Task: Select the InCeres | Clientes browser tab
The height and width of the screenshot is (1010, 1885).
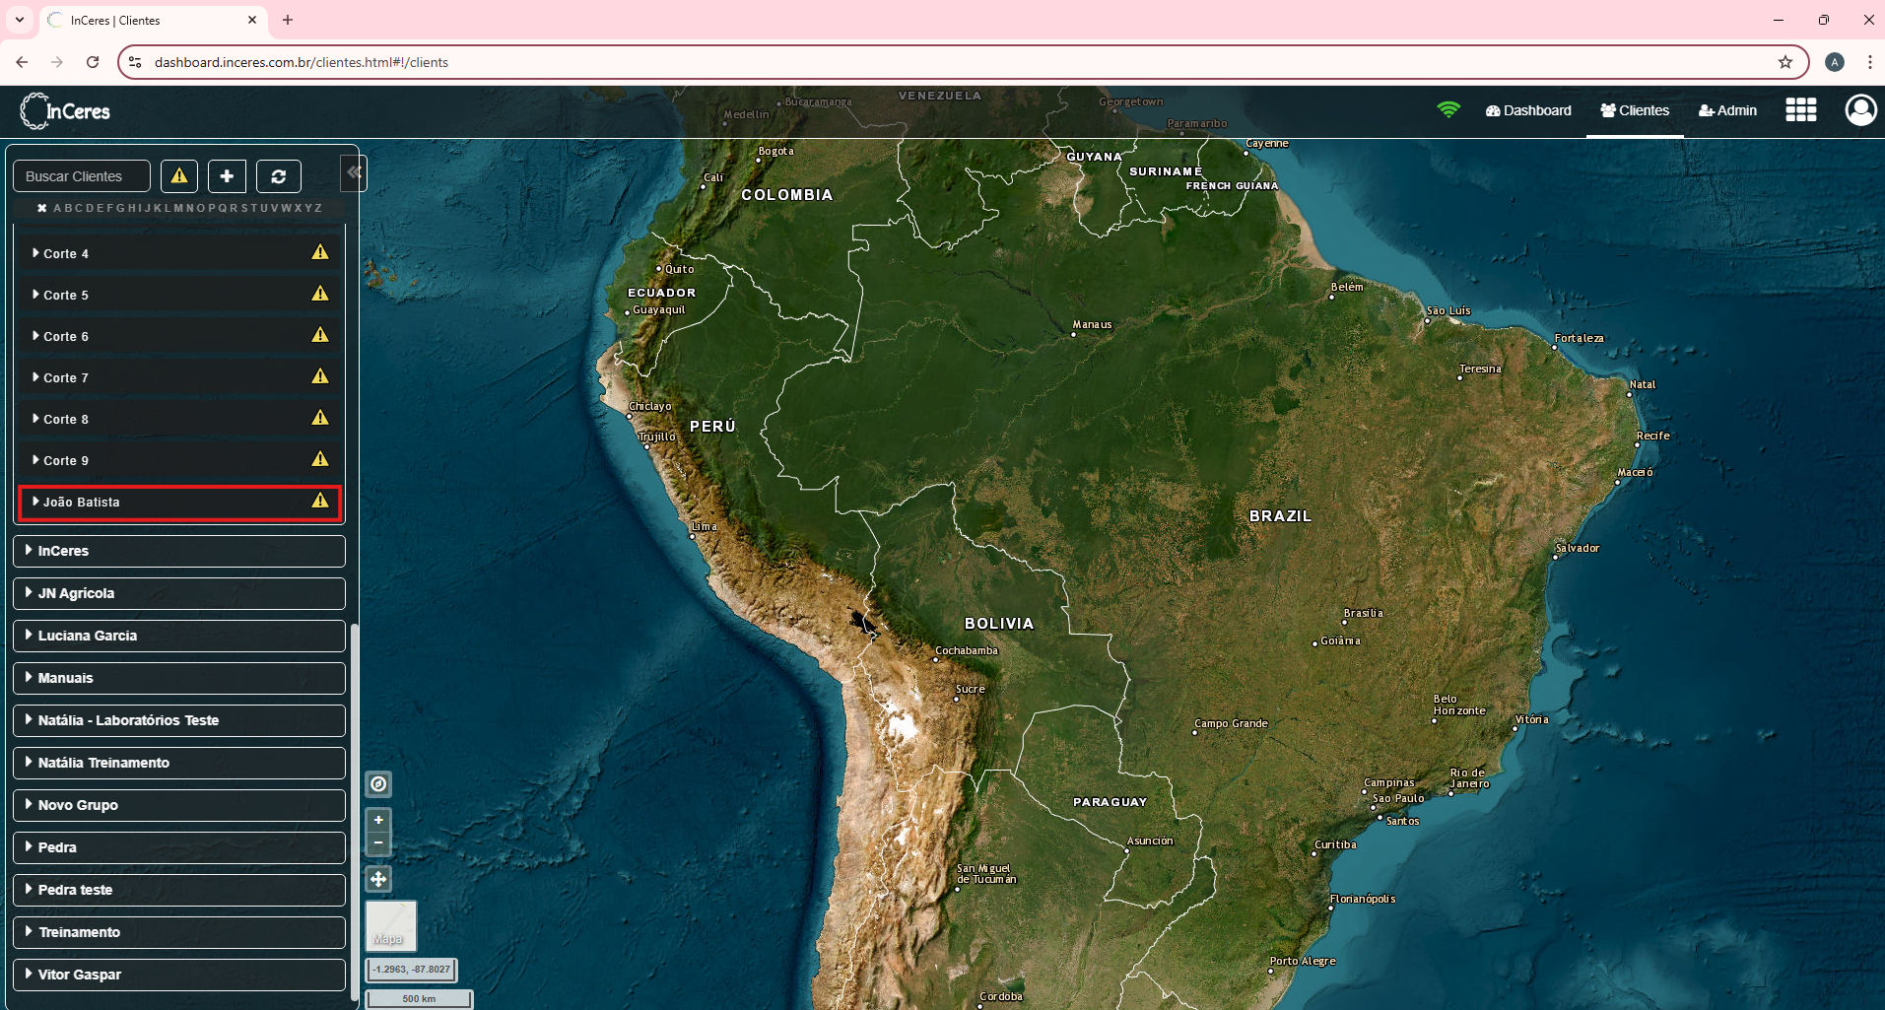Action: point(153,20)
